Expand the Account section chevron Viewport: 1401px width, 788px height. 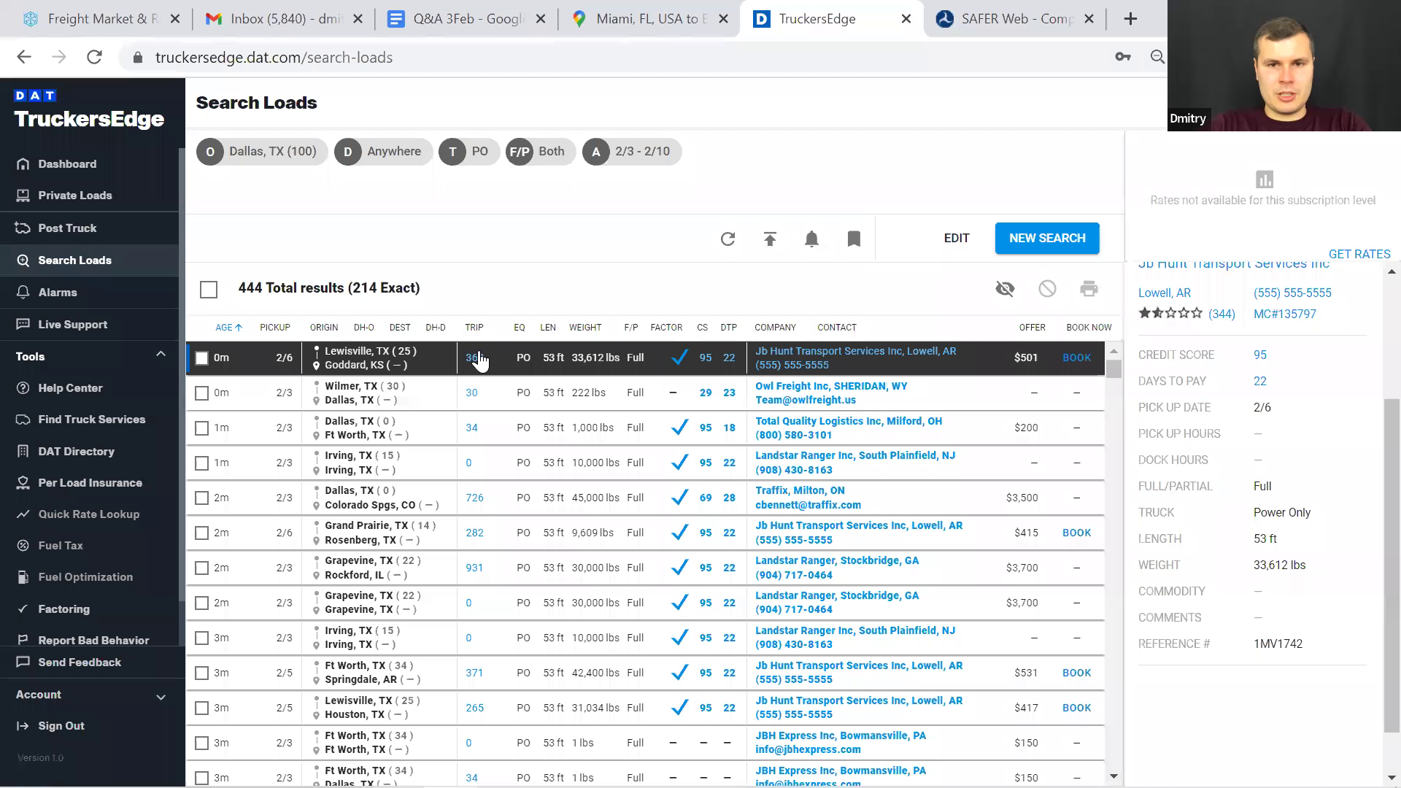161,697
